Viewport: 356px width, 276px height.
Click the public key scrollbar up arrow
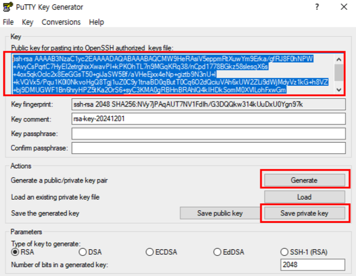tap(339, 59)
